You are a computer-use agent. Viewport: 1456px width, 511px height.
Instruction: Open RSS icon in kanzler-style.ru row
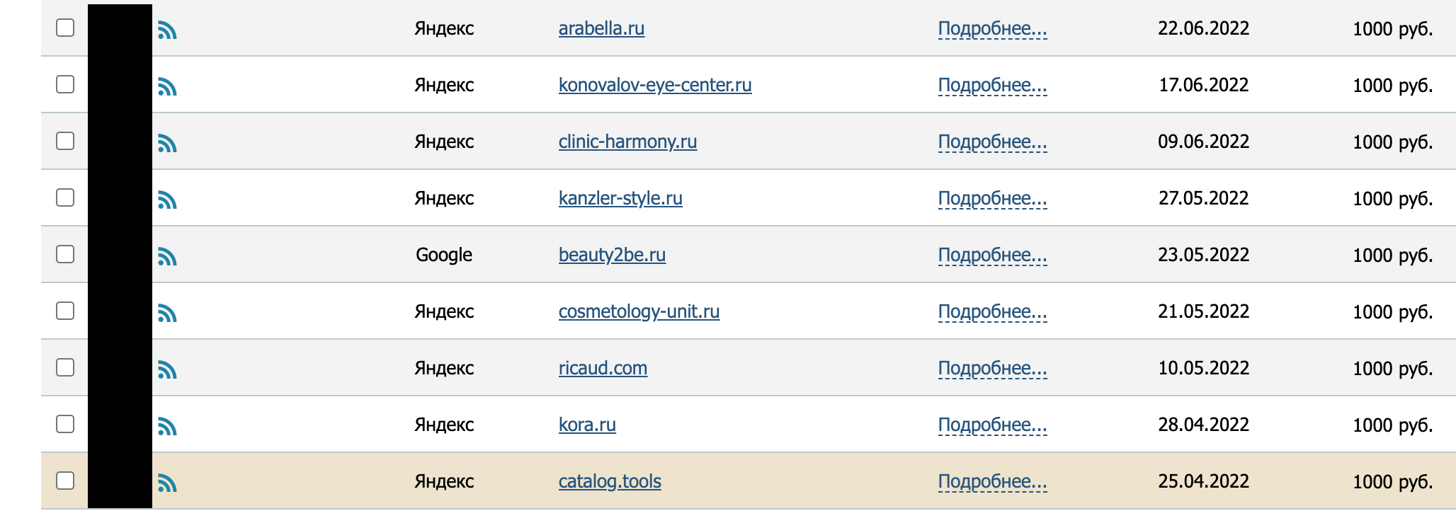[x=167, y=200]
